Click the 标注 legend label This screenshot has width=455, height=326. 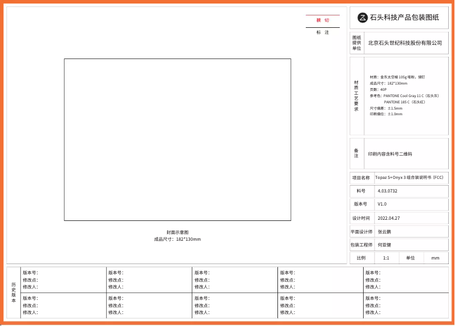[x=322, y=32]
